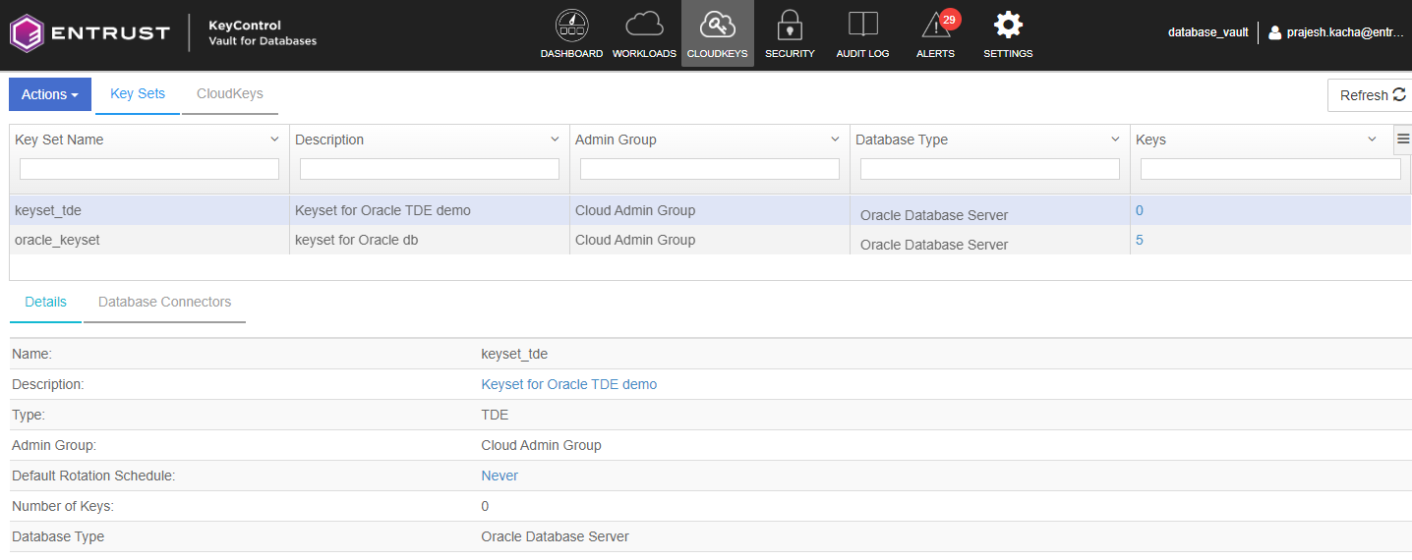Select the oracle_keyset row
The width and height of the screenshot is (1412, 560).
[57, 240]
